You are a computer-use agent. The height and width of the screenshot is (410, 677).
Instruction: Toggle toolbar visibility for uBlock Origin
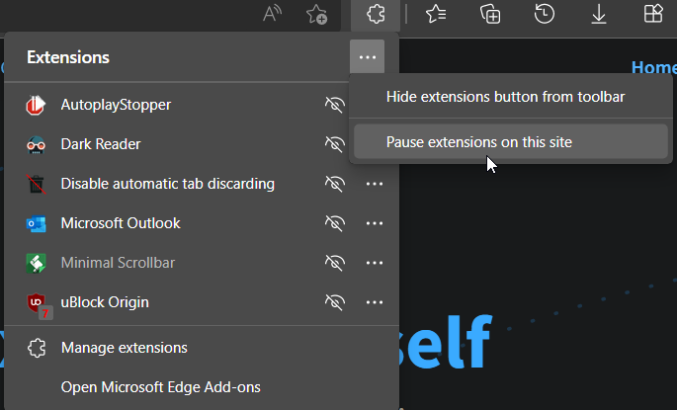point(335,302)
